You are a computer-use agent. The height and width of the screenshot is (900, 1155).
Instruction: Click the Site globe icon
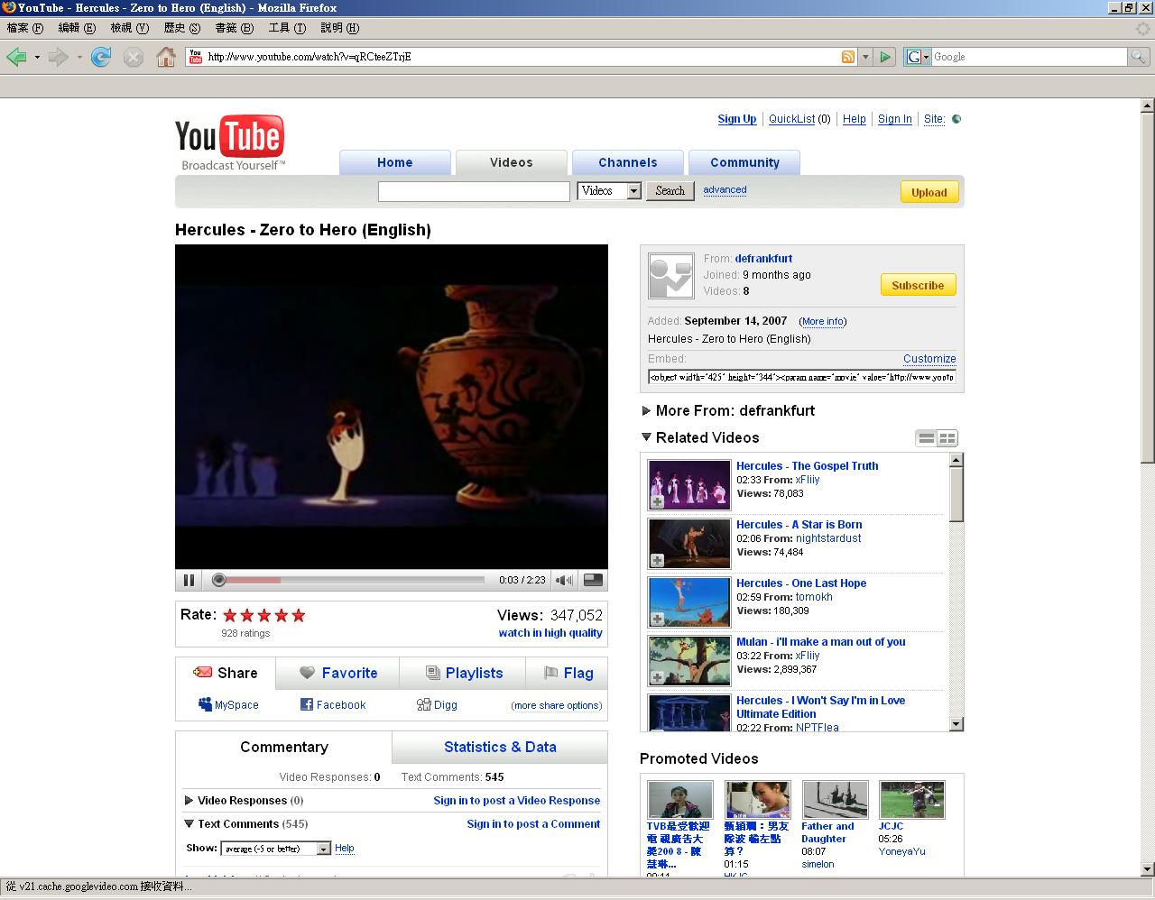tap(956, 119)
